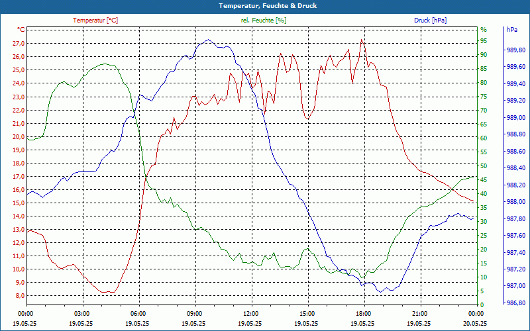530x331 pixels.
Task: Click the 21:00 time axis label
Action: [419, 313]
